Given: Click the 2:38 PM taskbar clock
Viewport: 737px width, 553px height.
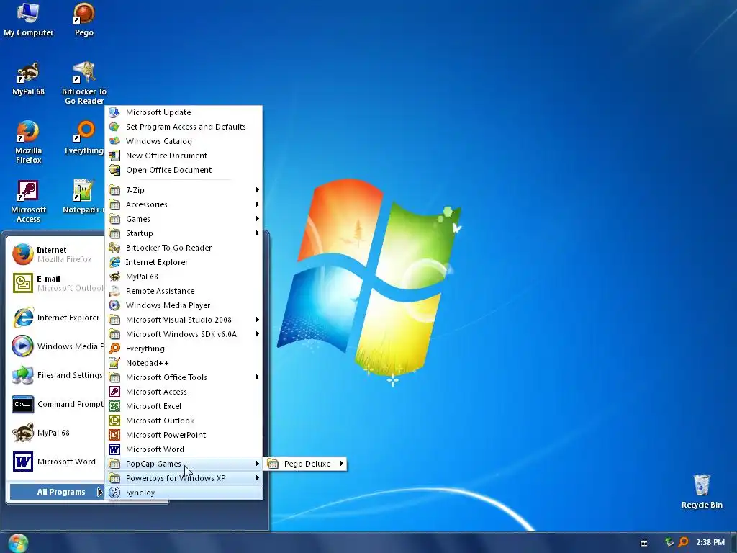Looking at the screenshot, I should [x=710, y=542].
